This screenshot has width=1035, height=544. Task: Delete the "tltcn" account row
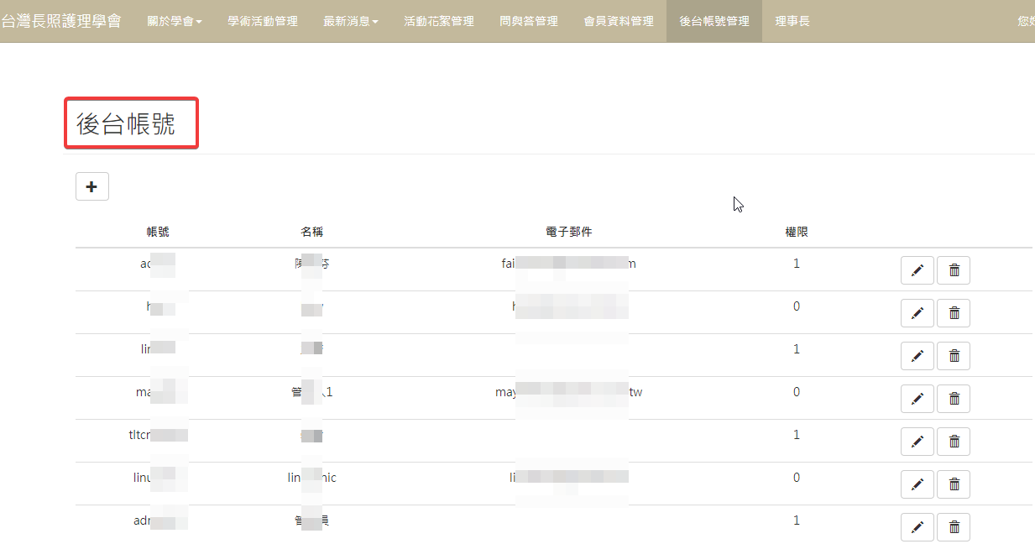point(954,442)
